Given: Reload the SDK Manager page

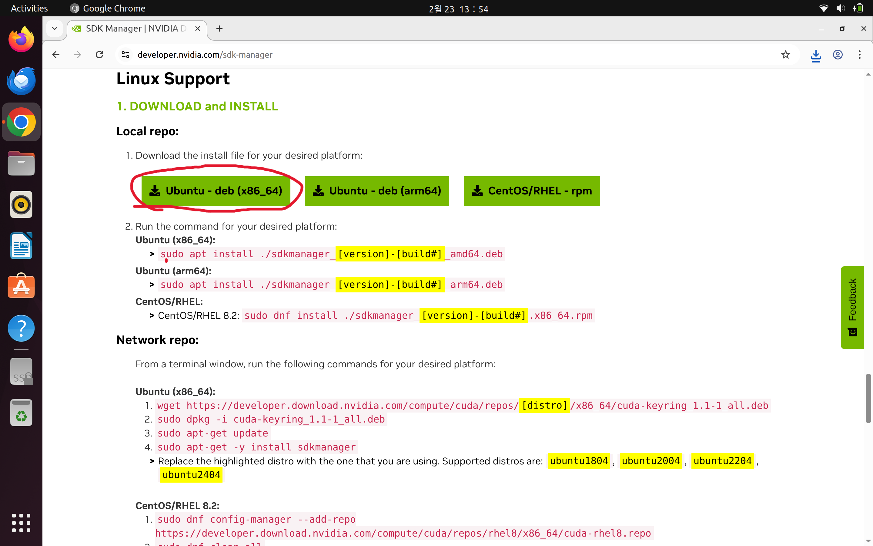Looking at the screenshot, I should click(x=99, y=55).
